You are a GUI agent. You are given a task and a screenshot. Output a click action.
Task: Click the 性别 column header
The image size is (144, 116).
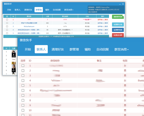125,61
